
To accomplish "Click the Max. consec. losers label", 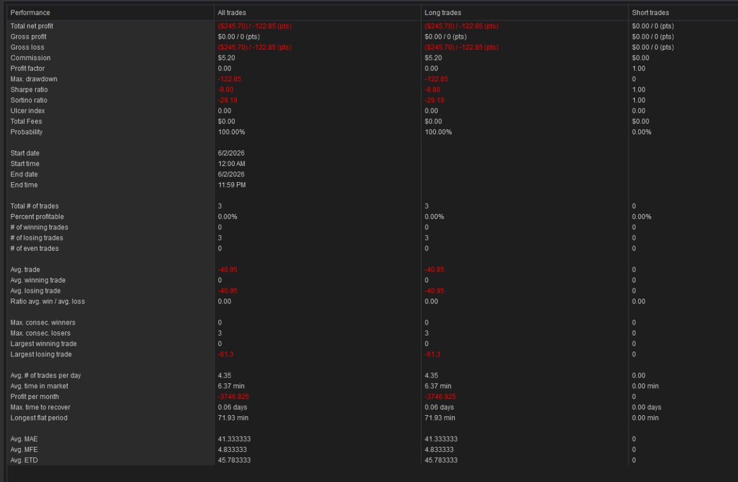I will tap(40, 333).
